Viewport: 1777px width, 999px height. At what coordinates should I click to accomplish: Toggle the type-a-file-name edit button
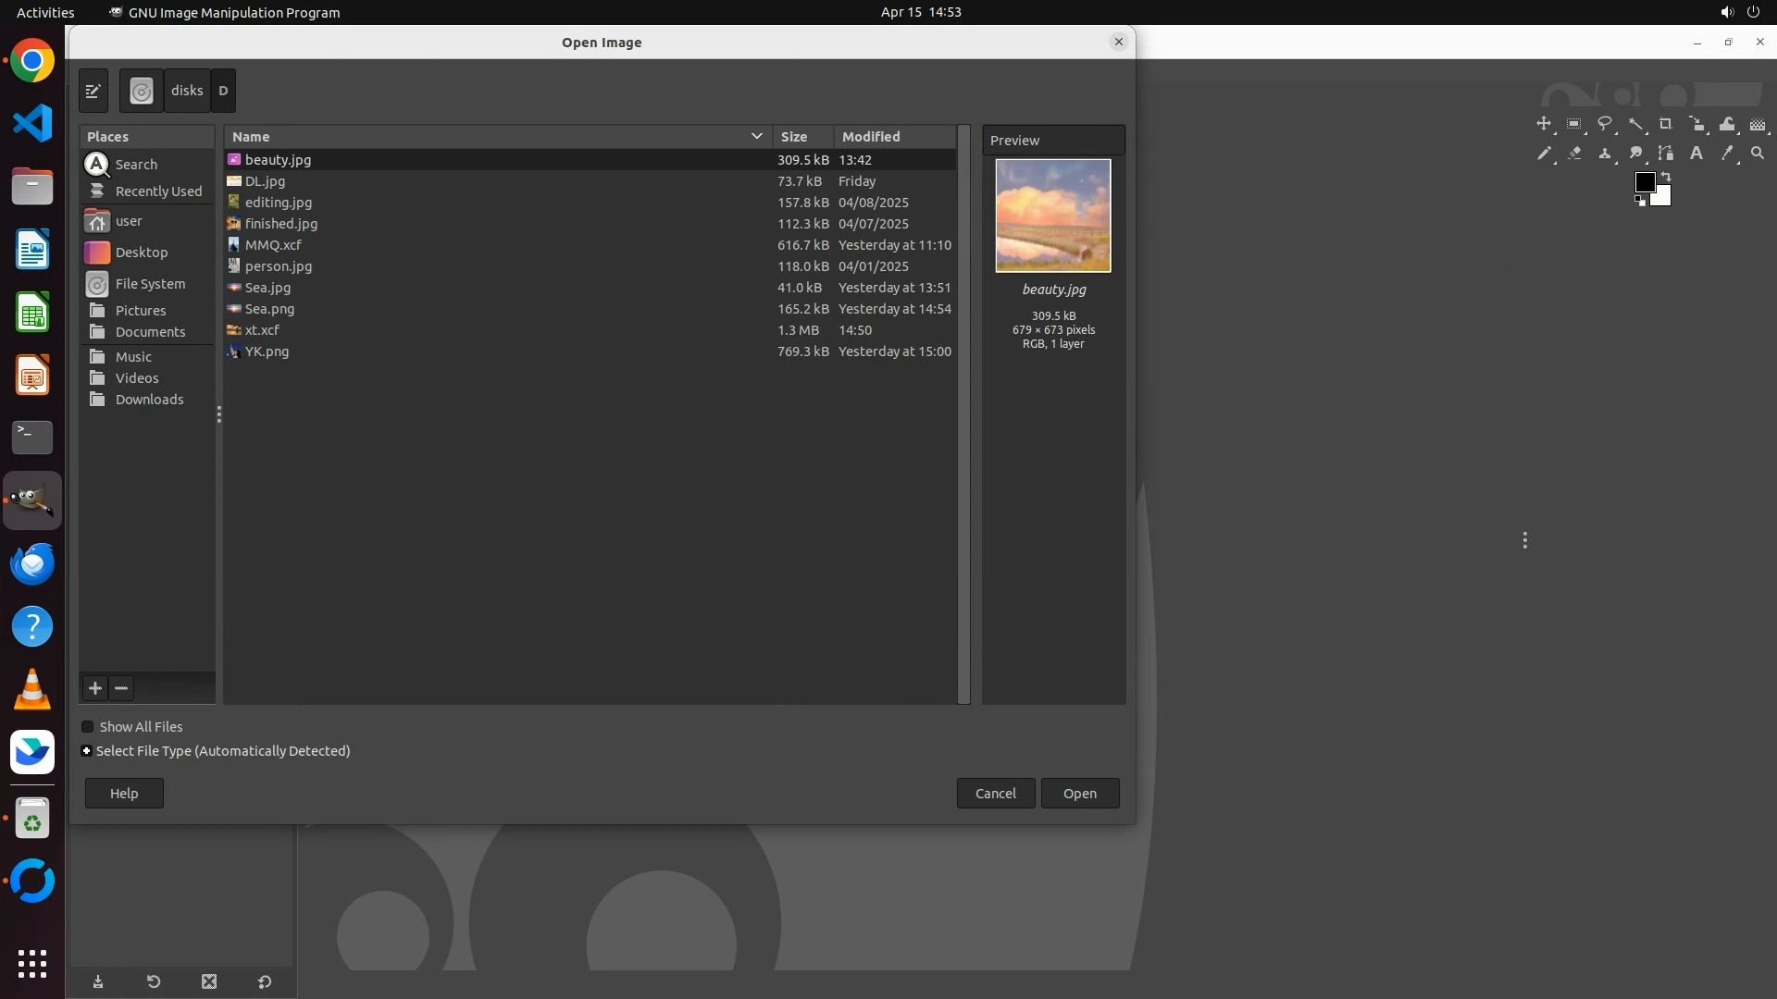click(93, 91)
